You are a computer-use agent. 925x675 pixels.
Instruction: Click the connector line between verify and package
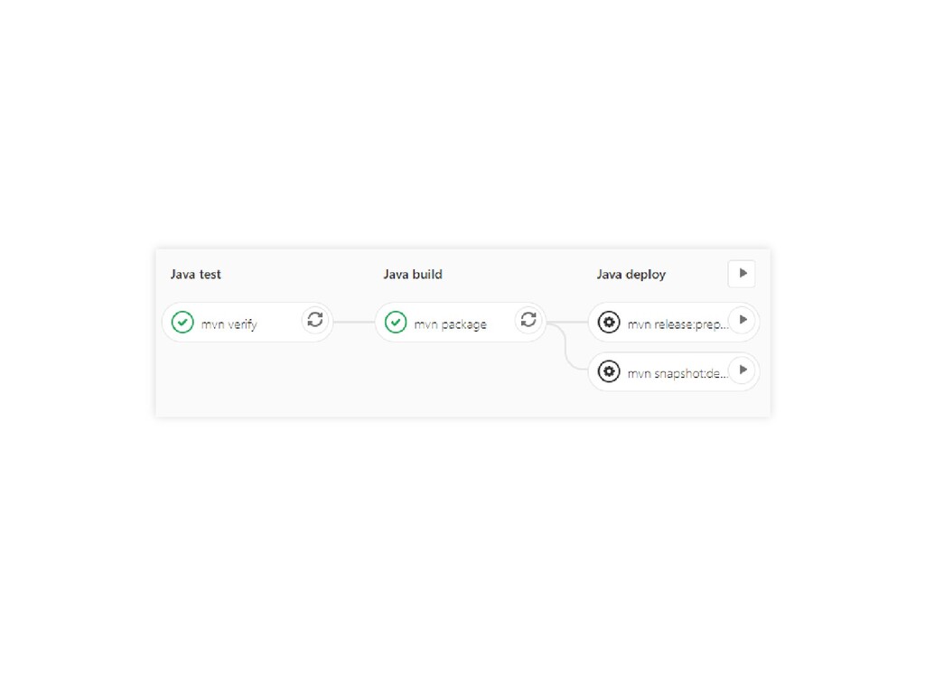click(x=354, y=322)
